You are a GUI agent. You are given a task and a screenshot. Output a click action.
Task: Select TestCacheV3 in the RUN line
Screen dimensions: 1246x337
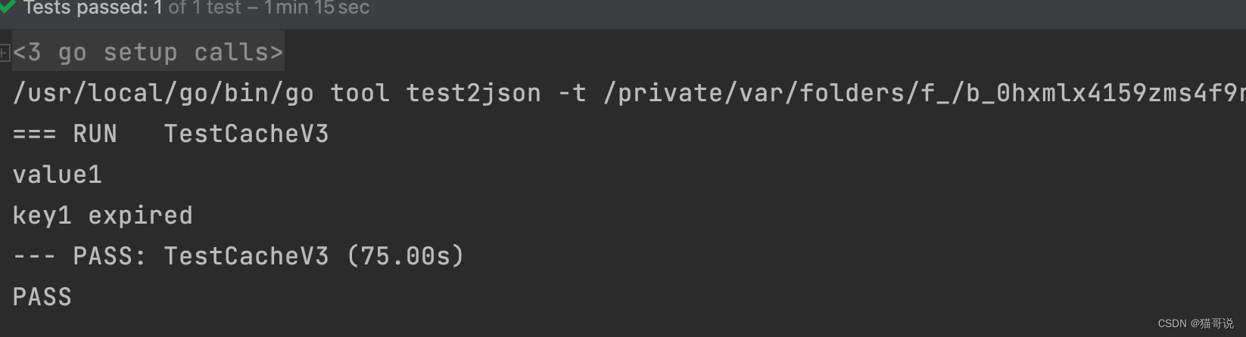(246, 134)
